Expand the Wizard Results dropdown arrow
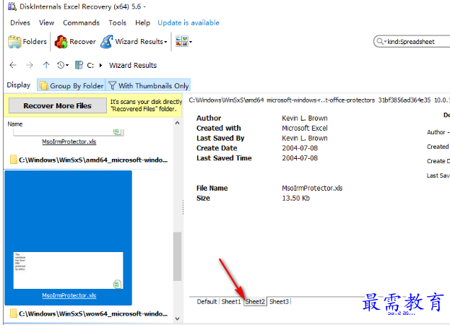The image size is (450, 325). [x=165, y=42]
